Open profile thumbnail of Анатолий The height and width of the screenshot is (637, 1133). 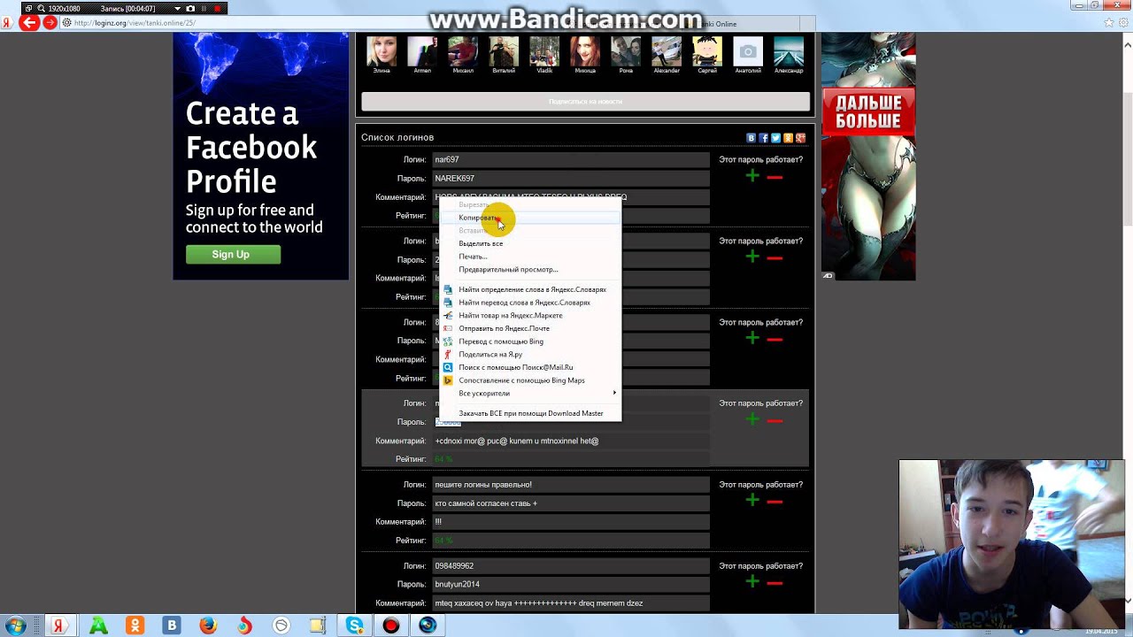(x=748, y=51)
